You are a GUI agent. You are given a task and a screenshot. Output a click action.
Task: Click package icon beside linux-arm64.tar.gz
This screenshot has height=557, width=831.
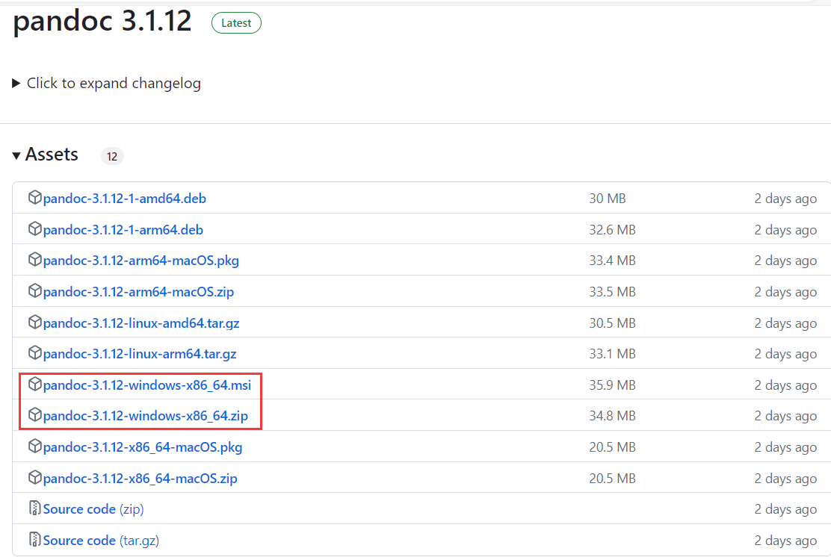click(35, 352)
